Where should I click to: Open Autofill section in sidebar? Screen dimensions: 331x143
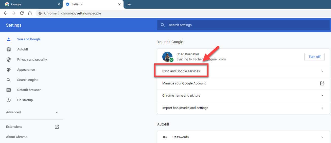tap(23, 49)
